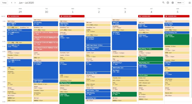192x104 pixels.
Task: Open the Help question mark icon
Action: (x=168, y=3)
